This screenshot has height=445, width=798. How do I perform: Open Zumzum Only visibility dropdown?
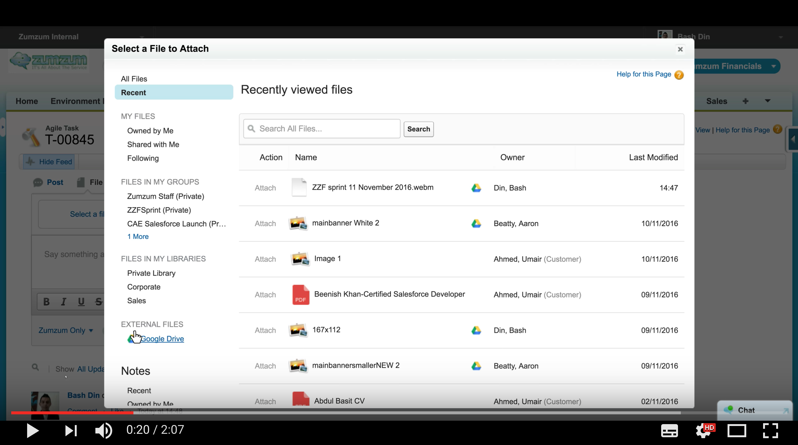66,330
